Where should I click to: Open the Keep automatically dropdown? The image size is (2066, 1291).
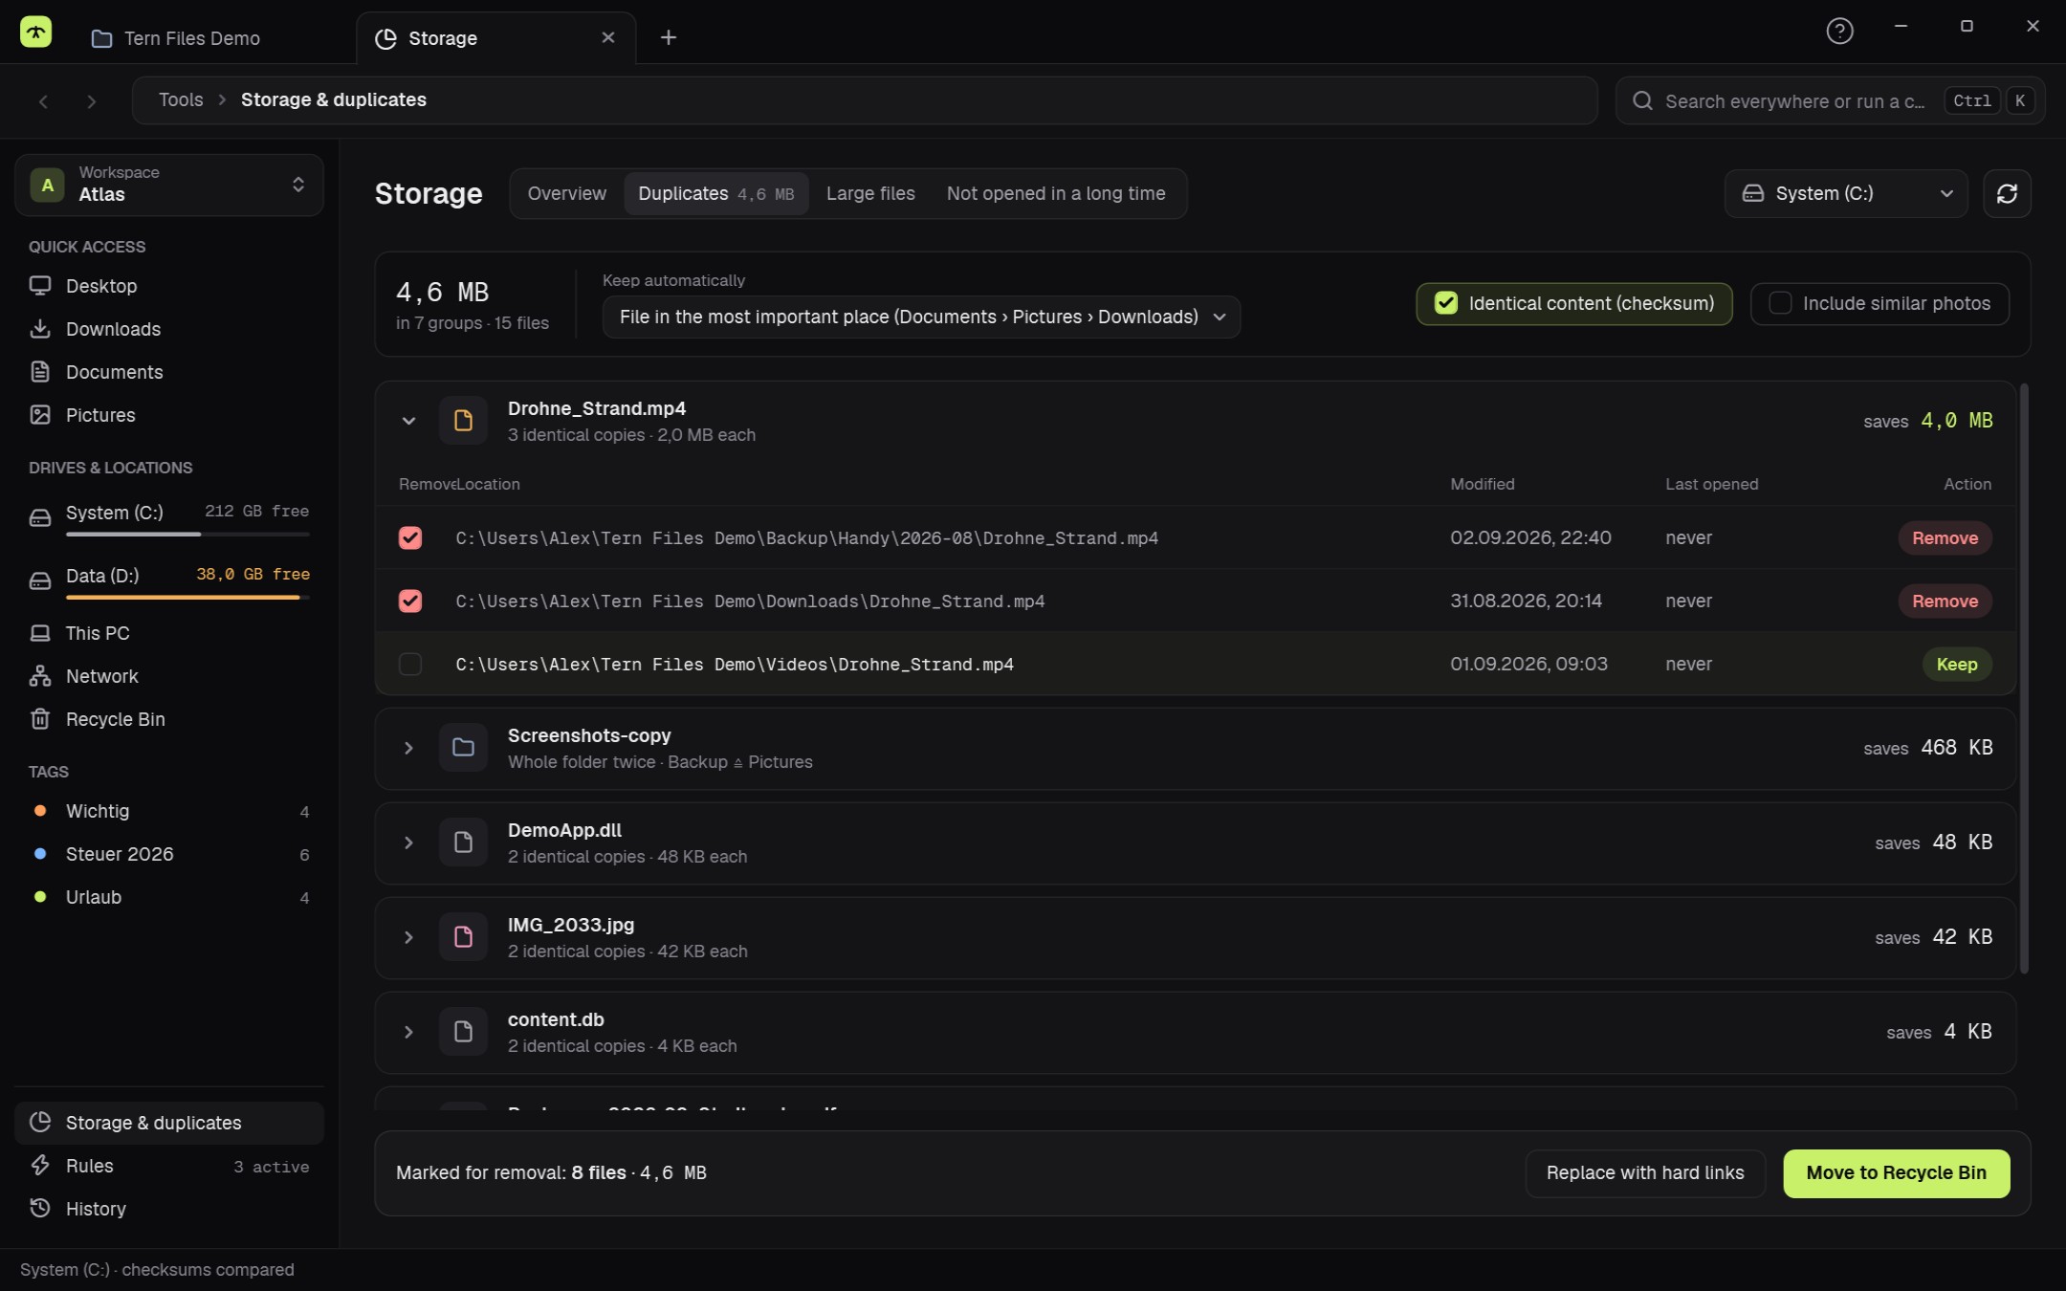(x=921, y=317)
